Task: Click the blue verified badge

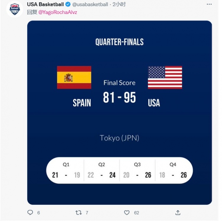Action: tap(68, 4)
